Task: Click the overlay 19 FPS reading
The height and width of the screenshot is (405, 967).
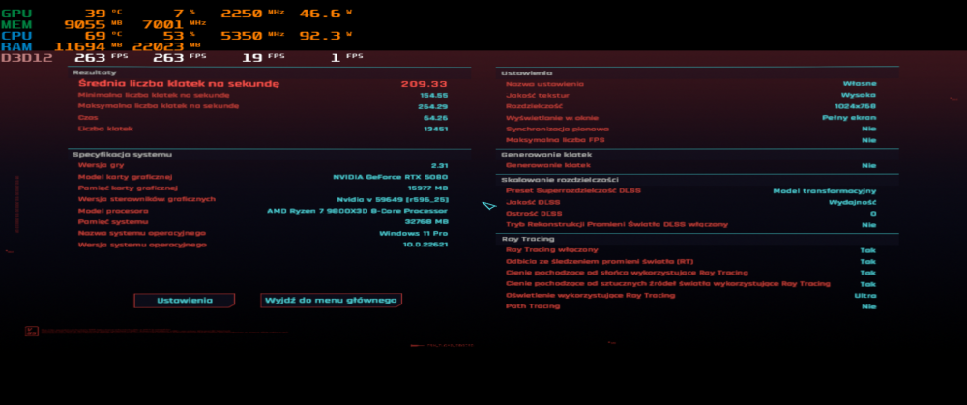Action: [263, 58]
